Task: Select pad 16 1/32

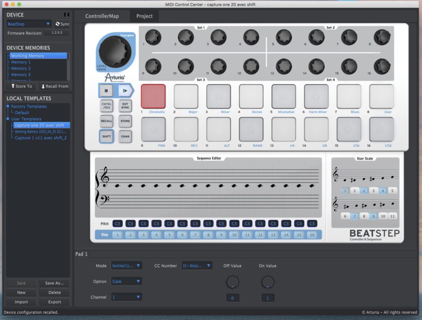Action: [x=381, y=129]
